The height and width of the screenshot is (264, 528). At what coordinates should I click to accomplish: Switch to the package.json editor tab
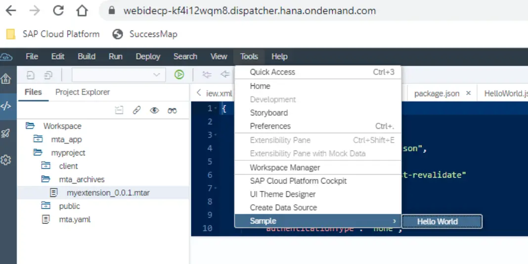(437, 93)
